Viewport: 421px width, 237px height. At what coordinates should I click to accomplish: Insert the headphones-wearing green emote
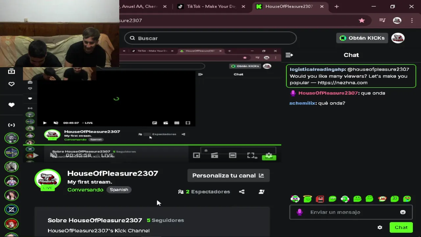coord(345,199)
